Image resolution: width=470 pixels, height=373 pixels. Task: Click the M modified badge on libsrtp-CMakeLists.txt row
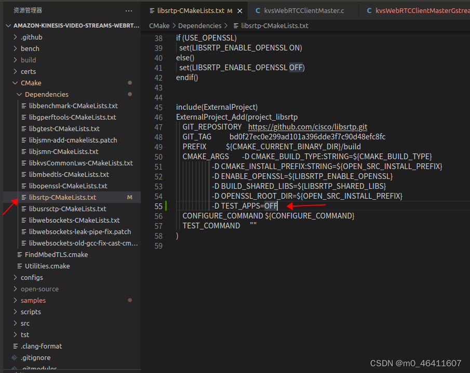click(x=129, y=197)
